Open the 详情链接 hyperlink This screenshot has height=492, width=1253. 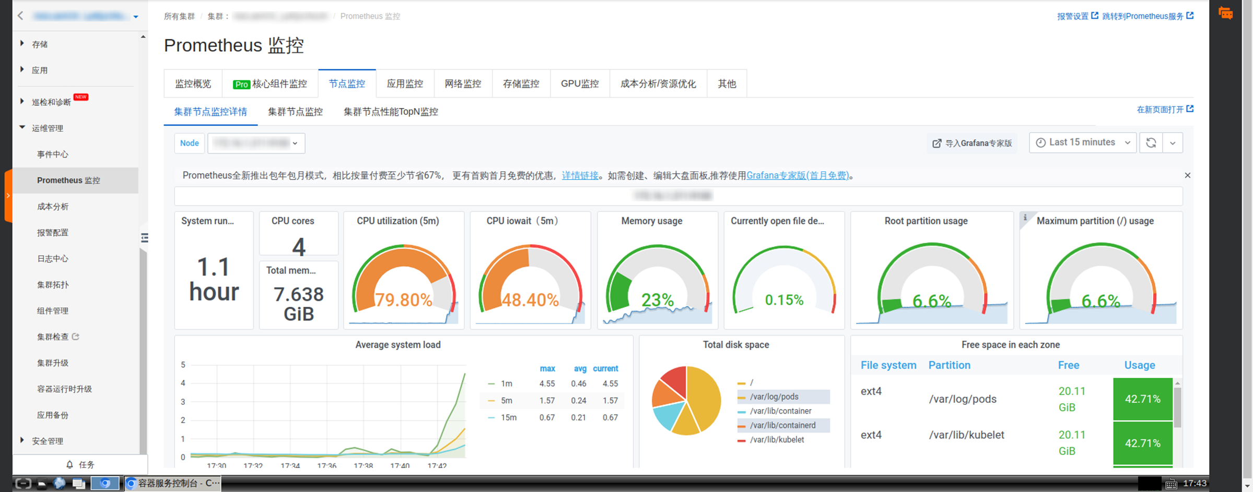tap(580, 175)
